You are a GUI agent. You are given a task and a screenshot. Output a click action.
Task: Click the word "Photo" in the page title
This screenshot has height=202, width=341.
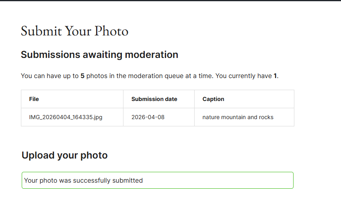[111, 31]
